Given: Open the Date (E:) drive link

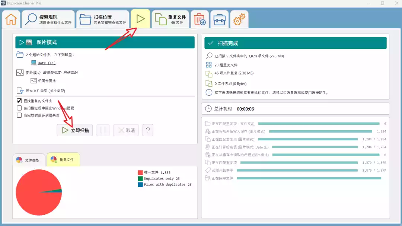Looking at the screenshot, I should point(47,63).
